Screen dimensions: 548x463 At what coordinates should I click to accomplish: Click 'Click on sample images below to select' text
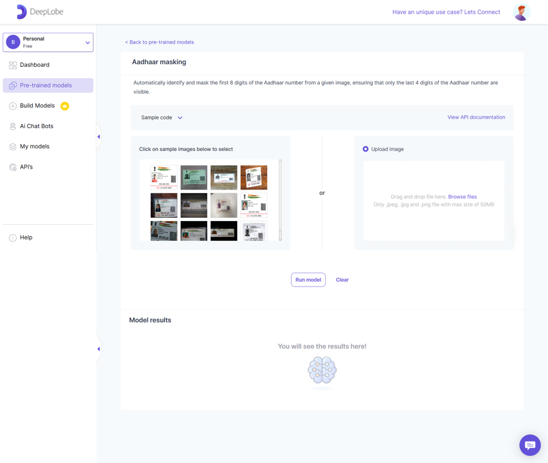point(186,149)
